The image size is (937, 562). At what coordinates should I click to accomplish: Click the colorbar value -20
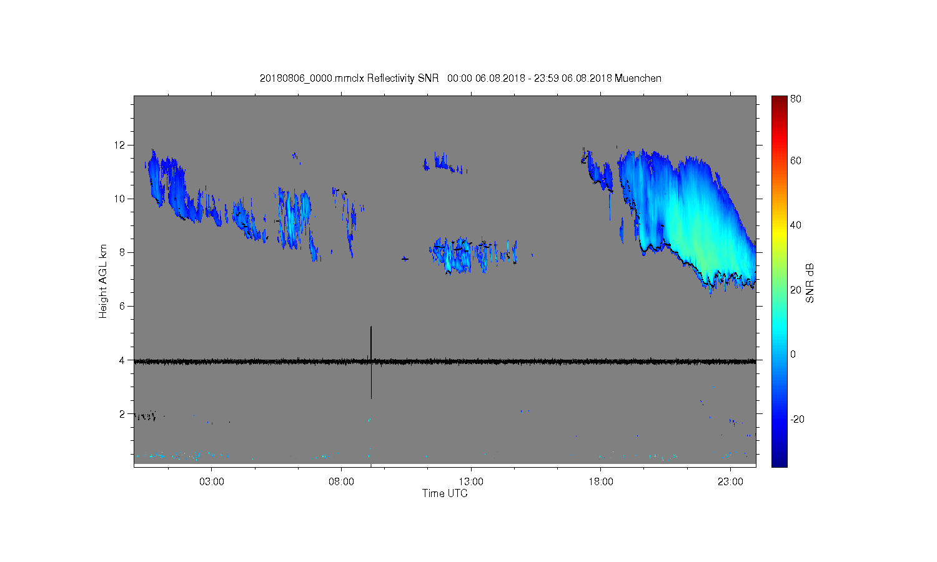coord(797,419)
